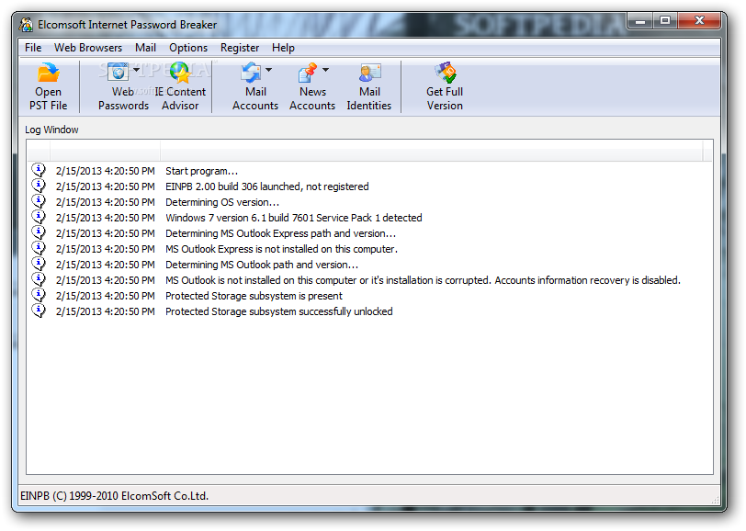This screenshot has width=746, height=531.
Task: Open the Register menu
Action: pyautogui.click(x=240, y=48)
